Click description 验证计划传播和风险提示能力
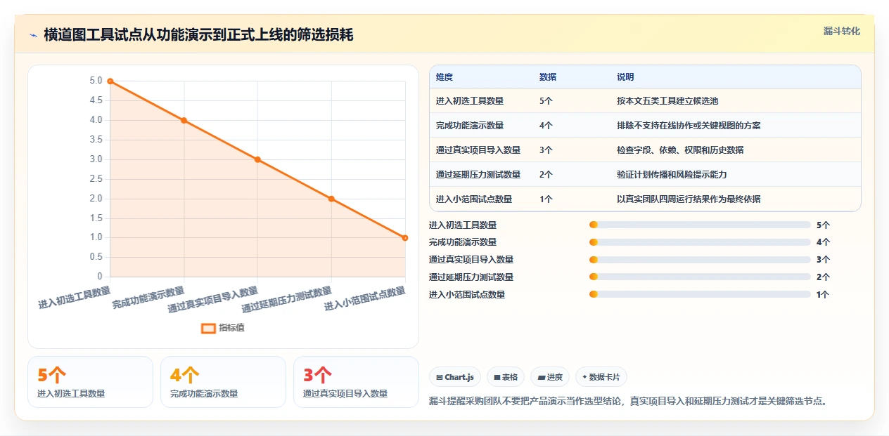 [672, 175]
